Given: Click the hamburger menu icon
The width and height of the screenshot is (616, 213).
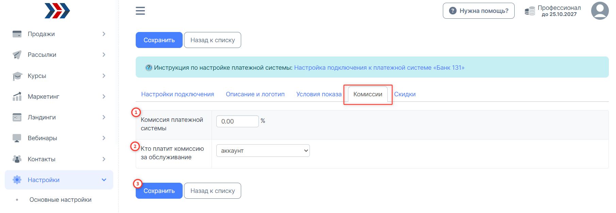Looking at the screenshot, I should (x=140, y=11).
